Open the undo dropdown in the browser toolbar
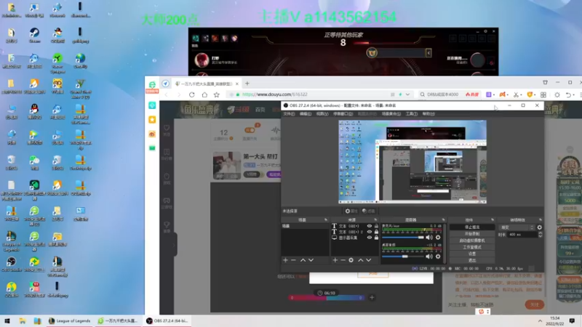The height and width of the screenshot is (327, 582). (x=574, y=95)
